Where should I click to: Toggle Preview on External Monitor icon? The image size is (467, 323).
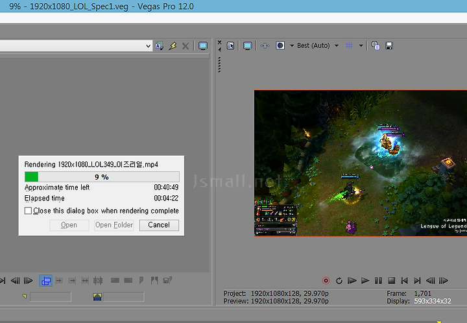click(248, 45)
